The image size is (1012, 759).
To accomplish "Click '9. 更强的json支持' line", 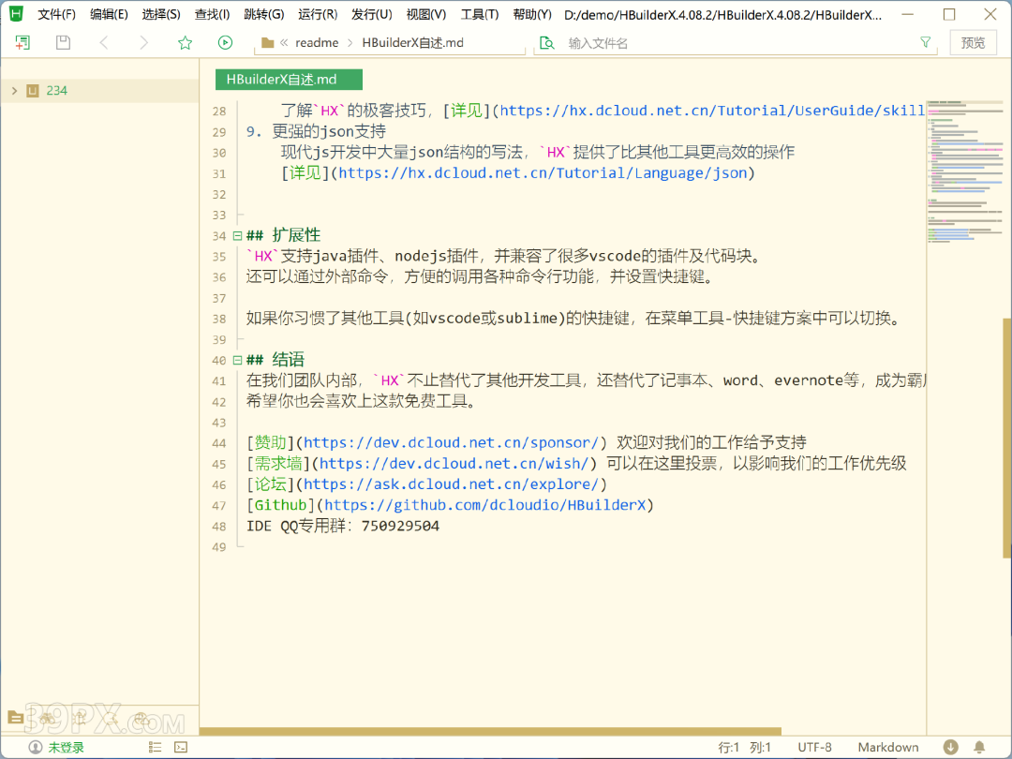I will tap(317, 132).
